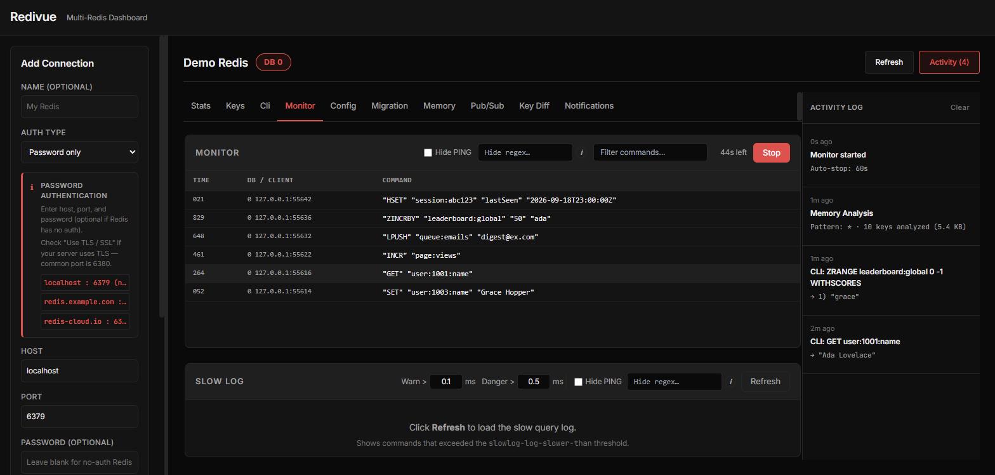
Task: Open the Cli tab
Action: (265, 106)
